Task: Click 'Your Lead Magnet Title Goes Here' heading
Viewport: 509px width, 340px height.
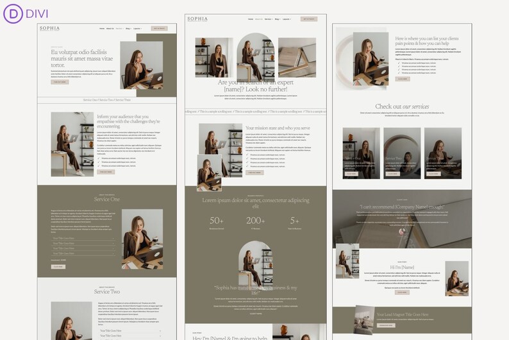Action: [403, 315]
